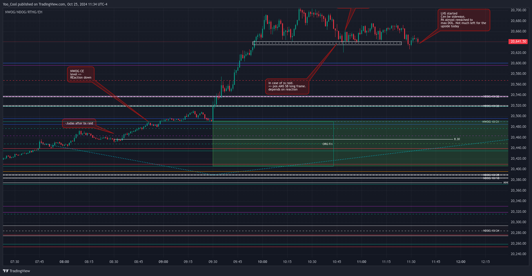Click the NDOG 10/24 line label

coord(491,231)
